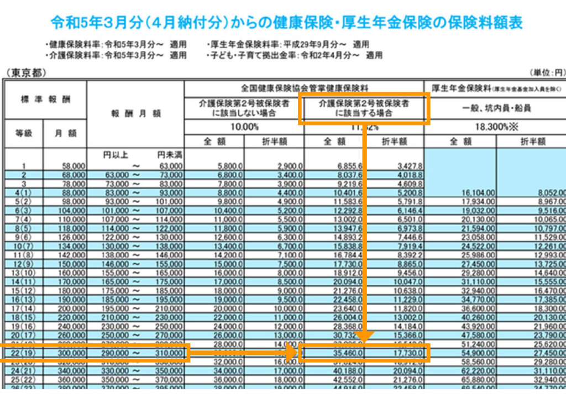
Task: Click the 18.300%※ pension rate cell
Action: (x=495, y=127)
